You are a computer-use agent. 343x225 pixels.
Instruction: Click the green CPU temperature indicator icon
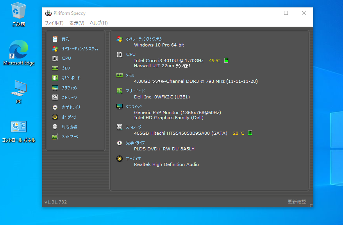click(x=226, y=60)
